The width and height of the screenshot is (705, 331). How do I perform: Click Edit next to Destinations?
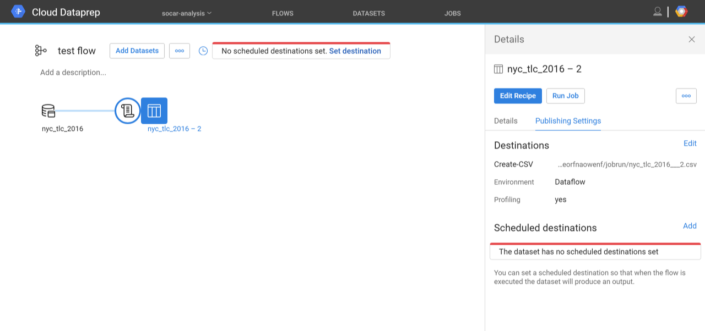click(690, 143)
